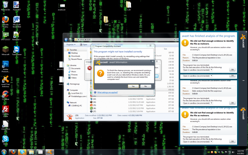248x155 pixels.
Task: Select the Adobe Photoshop desktop shortcut
Action: (5, 67)
